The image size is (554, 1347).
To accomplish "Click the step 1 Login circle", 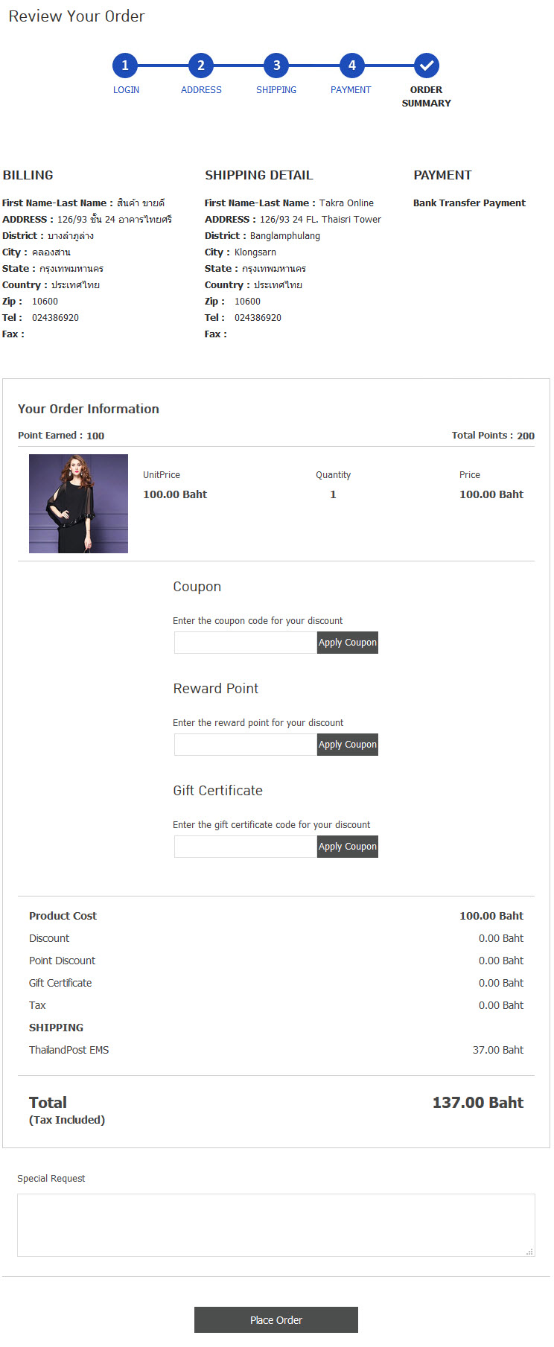I will 125,66.
